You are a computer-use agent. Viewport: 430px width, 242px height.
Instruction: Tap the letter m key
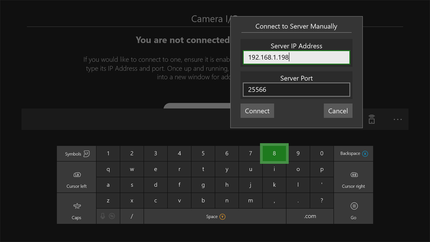[251, 201]
